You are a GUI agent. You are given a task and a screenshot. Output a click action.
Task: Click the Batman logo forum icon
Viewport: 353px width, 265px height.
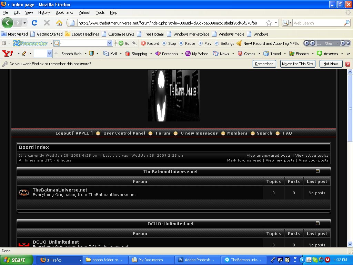[x=24, y=193]
